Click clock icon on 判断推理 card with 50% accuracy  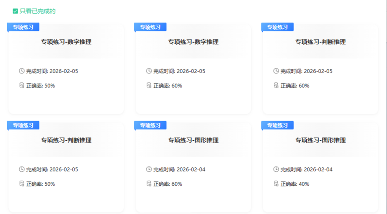(x=21, y=169)
